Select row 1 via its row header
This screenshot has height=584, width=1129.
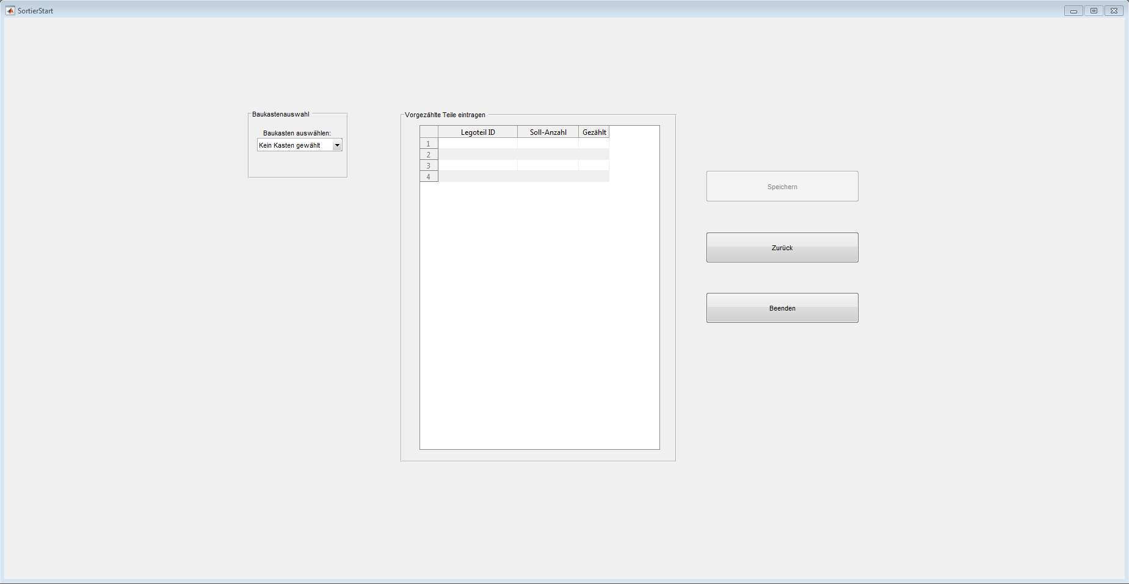coord(429,144)
